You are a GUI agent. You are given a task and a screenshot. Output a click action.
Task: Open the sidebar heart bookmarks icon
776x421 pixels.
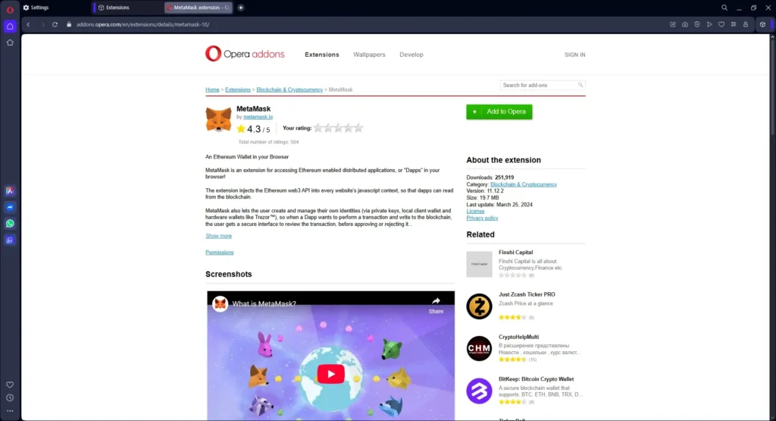(10, 385)
